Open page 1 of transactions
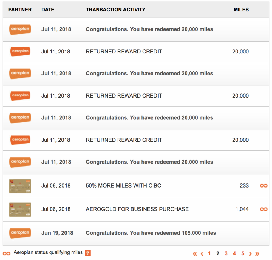The height and width of the screenshot is (260, 272). 209,253
